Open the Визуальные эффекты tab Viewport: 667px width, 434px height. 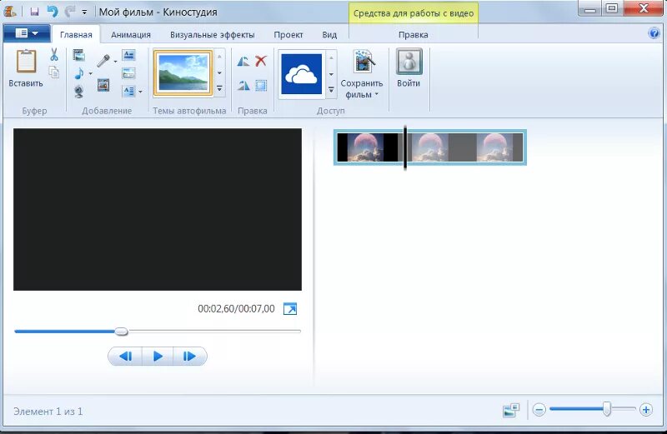pyautogui.click(x=213, y=35)
